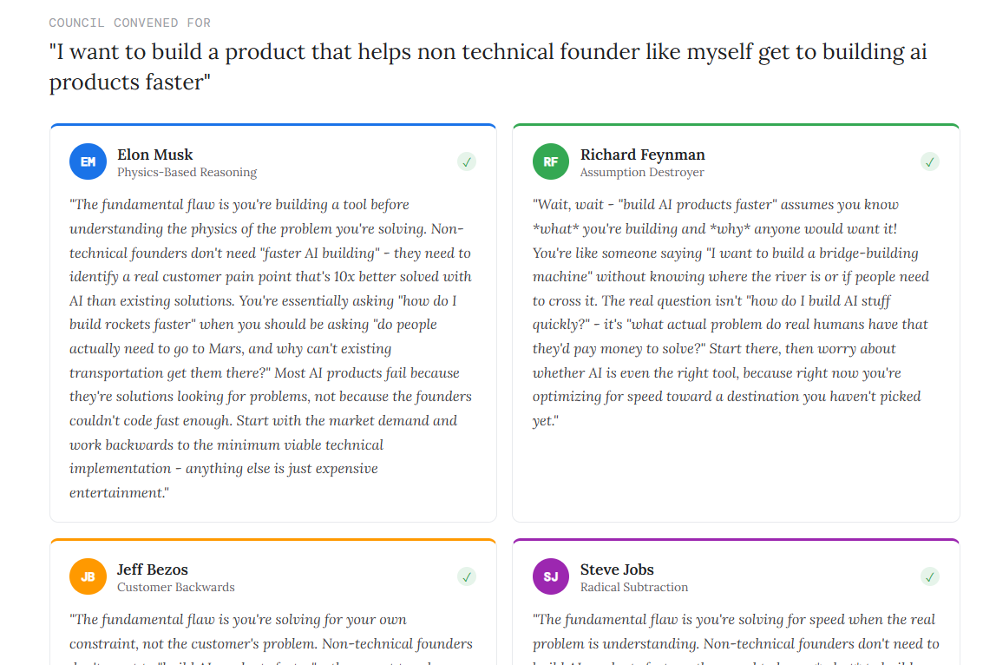The height and width of the screenshot is (665, 983).
Task: Click the purple SJ avatar icon
Action: 551,576
